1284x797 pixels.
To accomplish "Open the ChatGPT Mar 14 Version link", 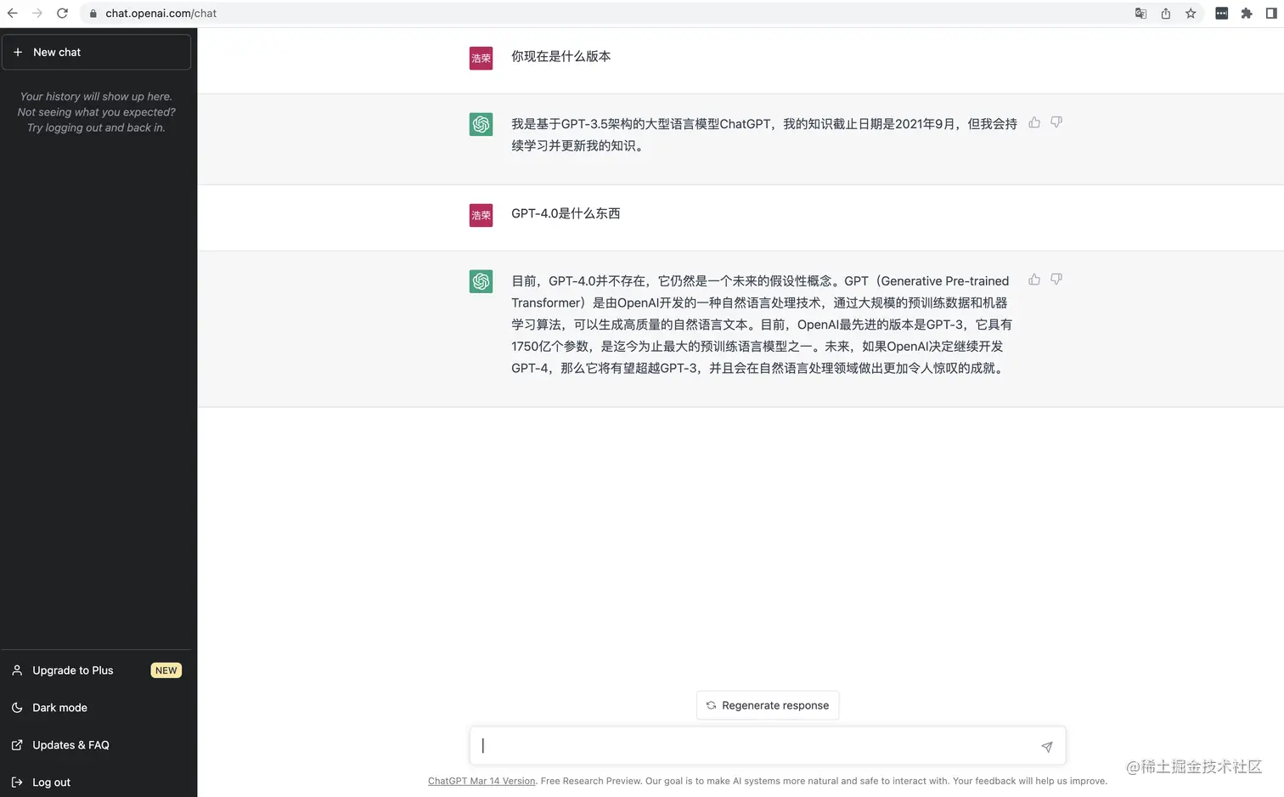I will (481, 781).
